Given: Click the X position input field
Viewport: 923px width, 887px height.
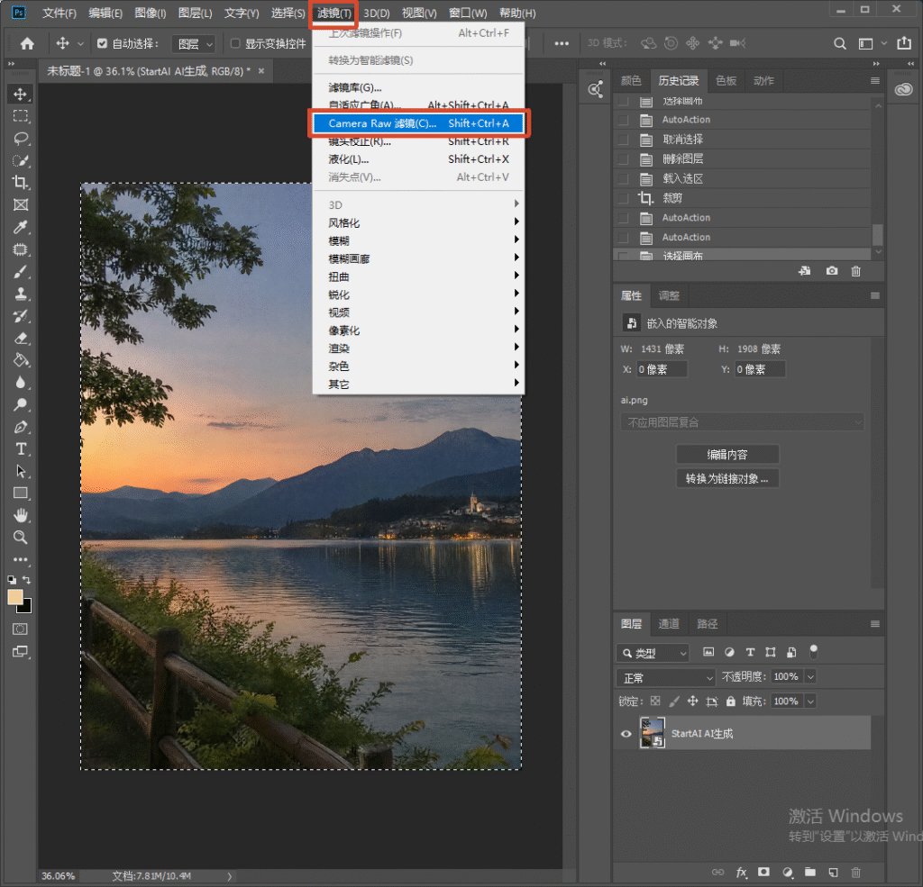Looking at the screenshot, I should click(x=661, y=369).
